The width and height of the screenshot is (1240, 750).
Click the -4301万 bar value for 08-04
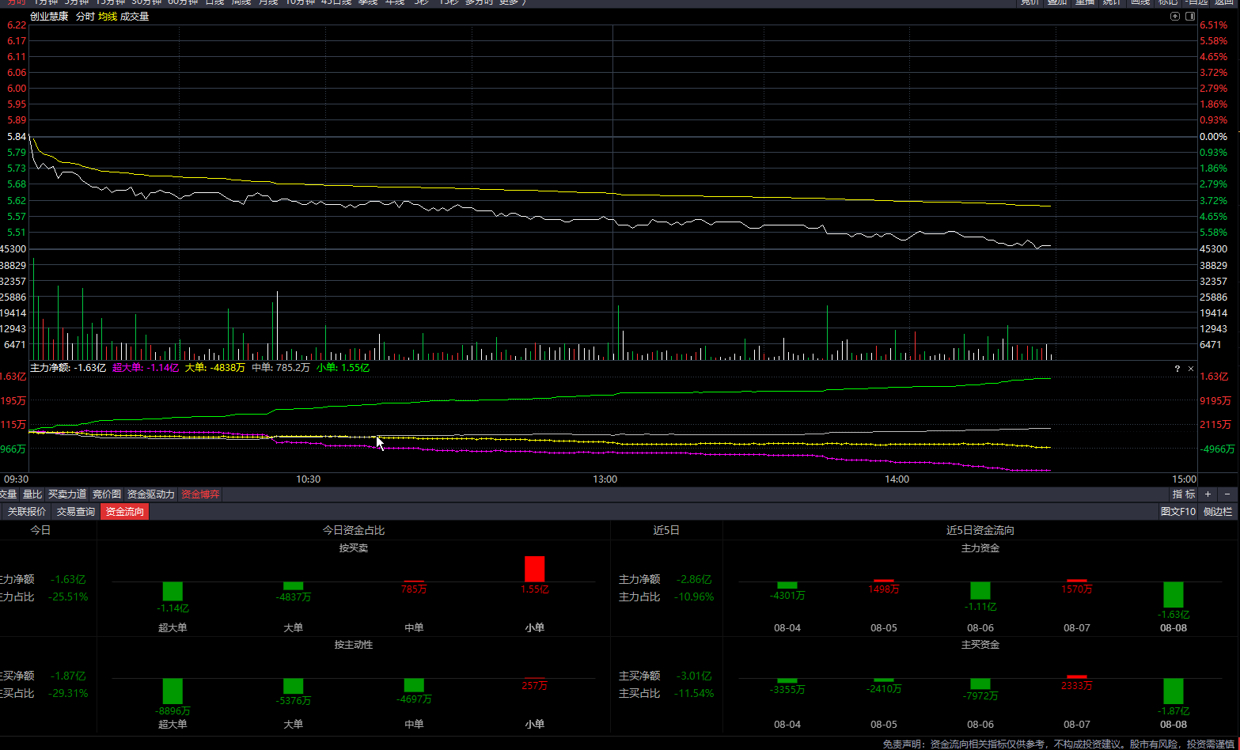click(787, 596)
